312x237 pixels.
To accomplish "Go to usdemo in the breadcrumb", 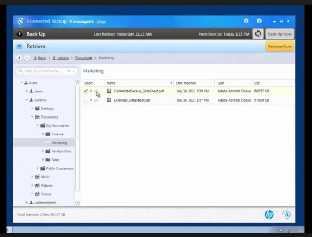I will (61, 58).
